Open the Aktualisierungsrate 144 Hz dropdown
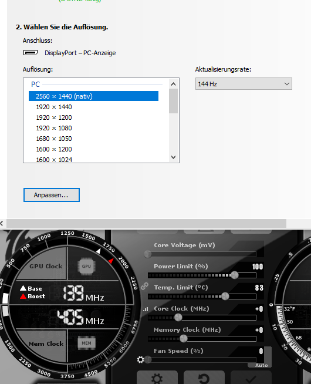The width and height of the screenshot is (311, 384). (x=244, y=84)
